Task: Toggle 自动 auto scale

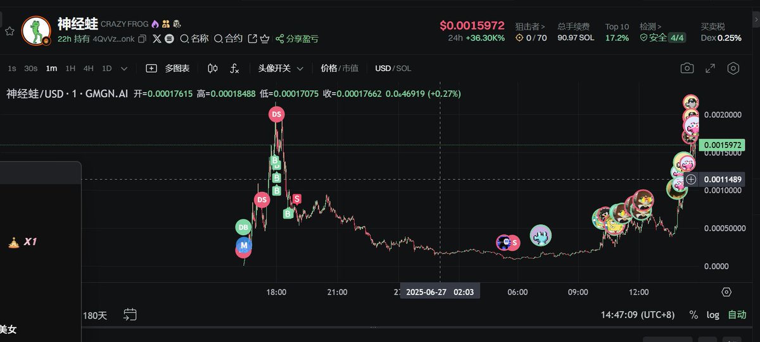Action: pos(737,315)
